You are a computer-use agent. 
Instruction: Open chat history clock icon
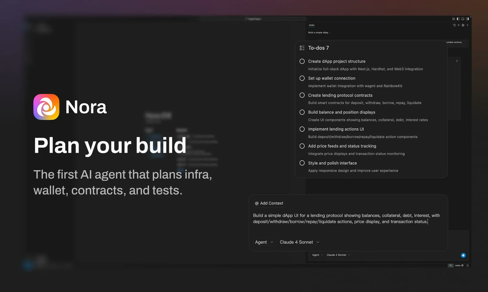point(454,25)
